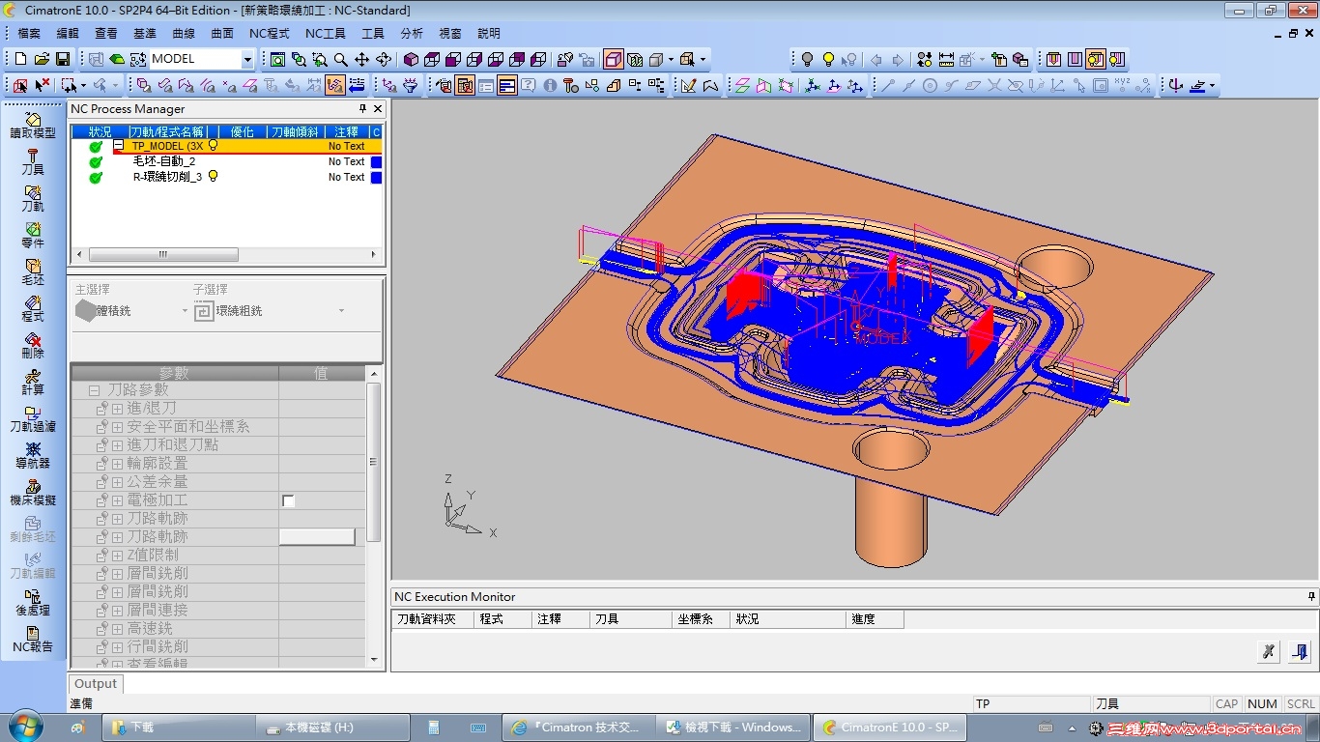
Task: Switch to the Output tab
Action: point(96,683)
